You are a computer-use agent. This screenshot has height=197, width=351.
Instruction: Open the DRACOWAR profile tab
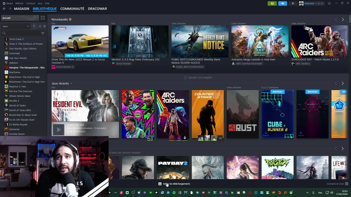[x=97, y=9]
